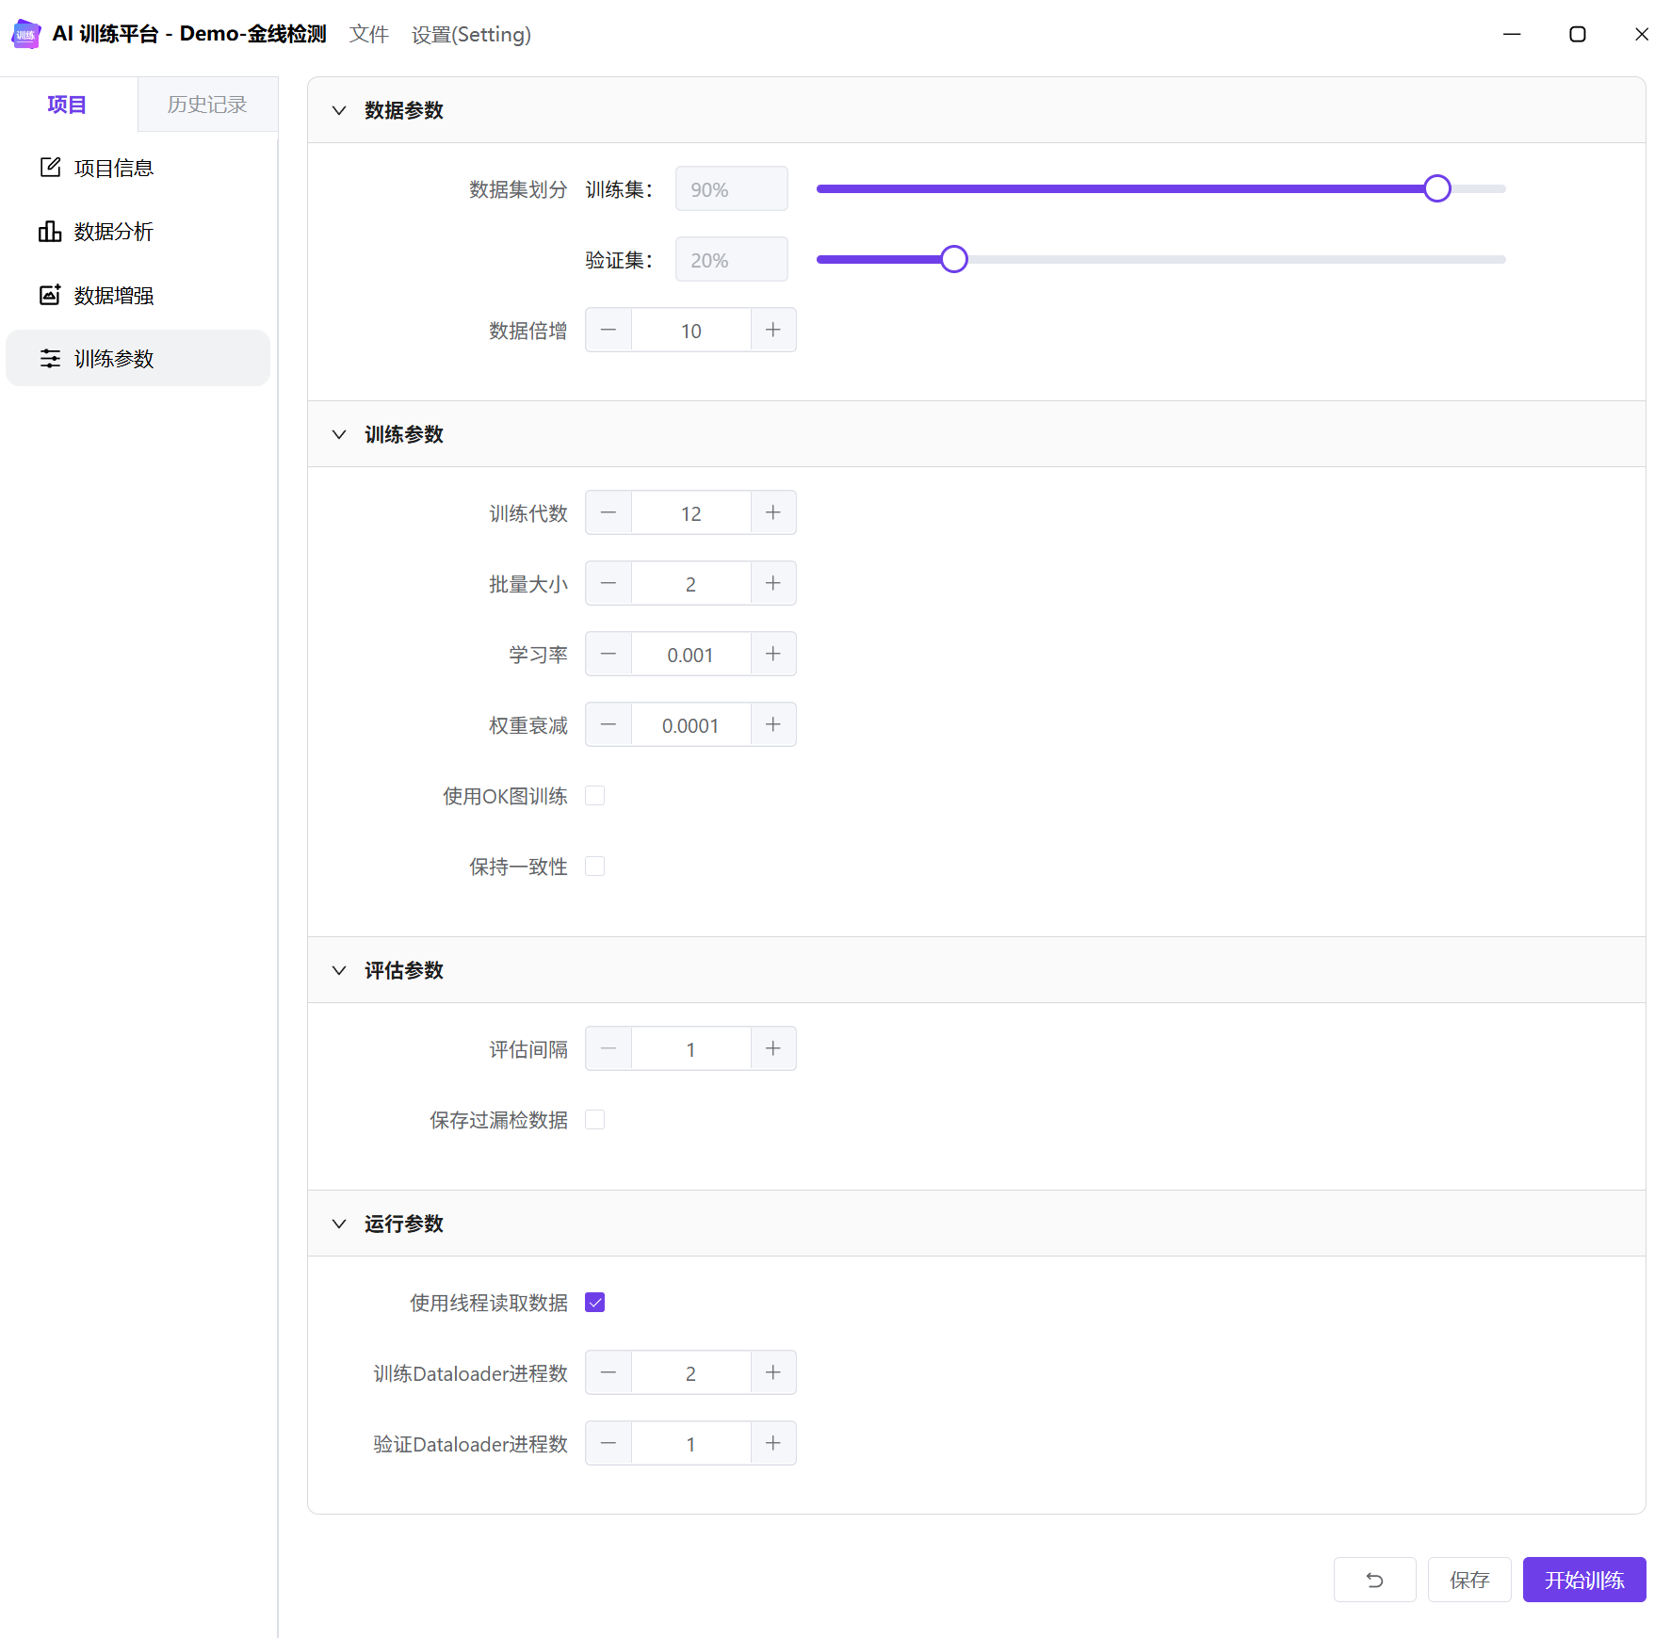Click the 训练参数 sliders icon

tap(50, 359)
